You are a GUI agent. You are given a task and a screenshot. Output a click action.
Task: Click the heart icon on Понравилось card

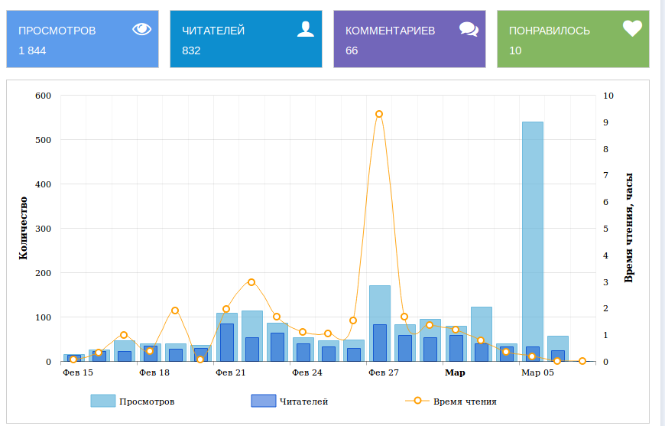click(x=632, y=28)
